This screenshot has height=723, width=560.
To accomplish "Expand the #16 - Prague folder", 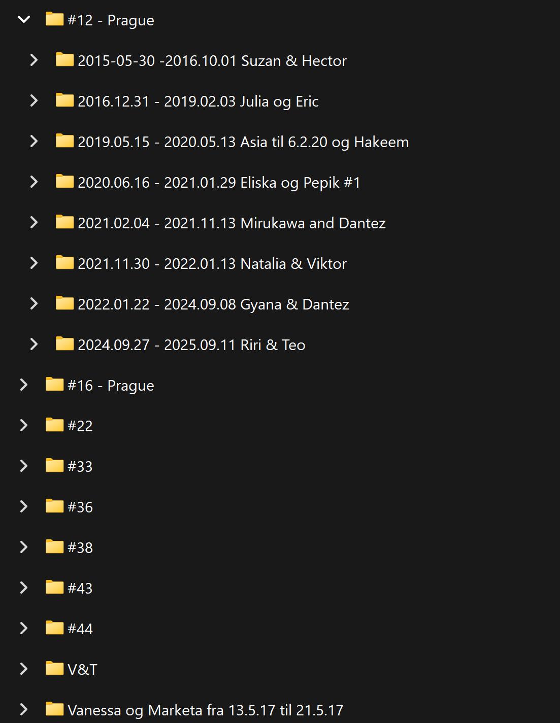I will (24, 385).
